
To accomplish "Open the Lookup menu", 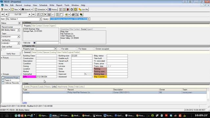I will coord(27,5).
